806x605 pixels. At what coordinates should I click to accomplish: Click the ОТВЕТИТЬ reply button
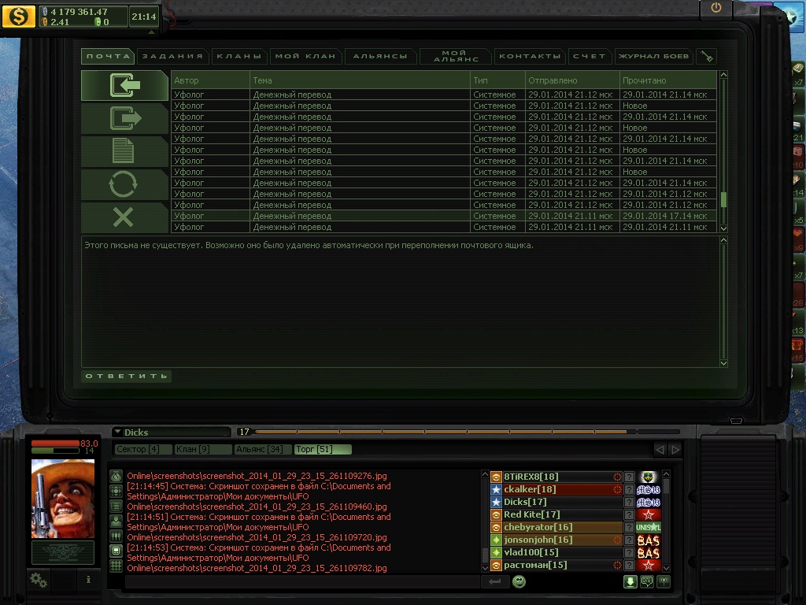(127, 376)
